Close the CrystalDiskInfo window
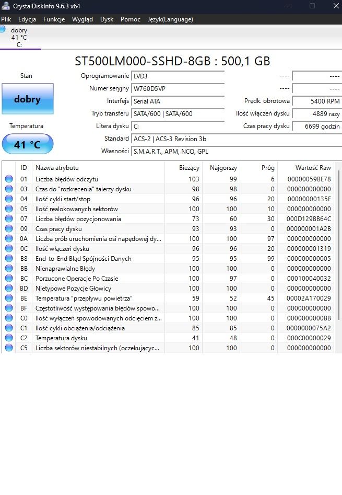The height and width of the screenshot is (495, 342). tap(336, 6)
